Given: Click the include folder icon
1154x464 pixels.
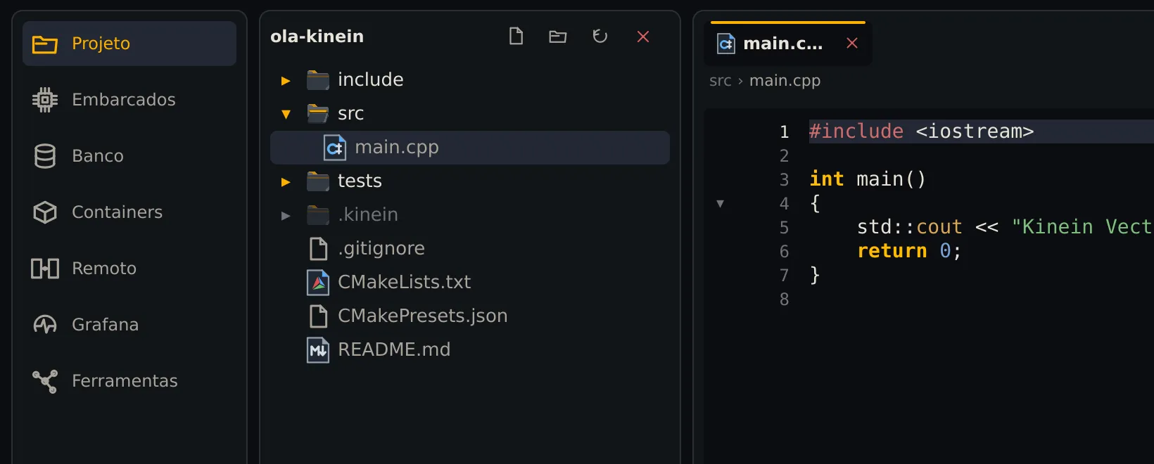Looking at the screenshot, I should coord(318,80).
